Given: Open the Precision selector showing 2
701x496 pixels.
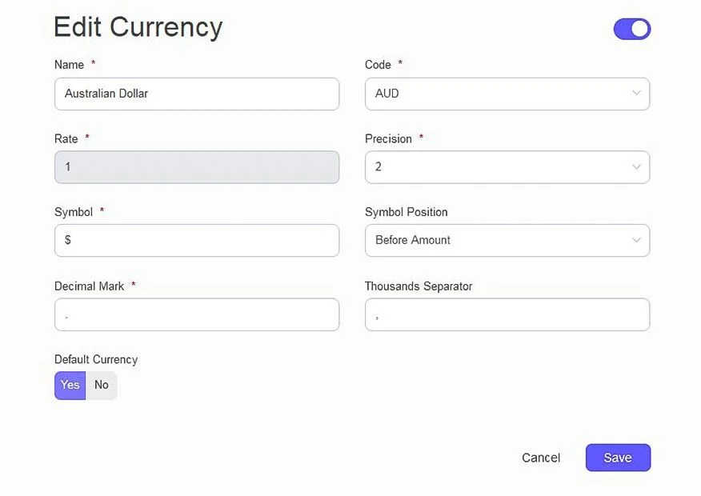Looking at the screenshot, I should tap(496, 167).
